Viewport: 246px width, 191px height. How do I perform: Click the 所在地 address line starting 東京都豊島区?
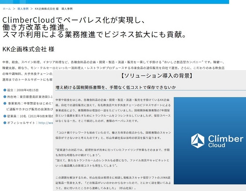click(30, 97)
